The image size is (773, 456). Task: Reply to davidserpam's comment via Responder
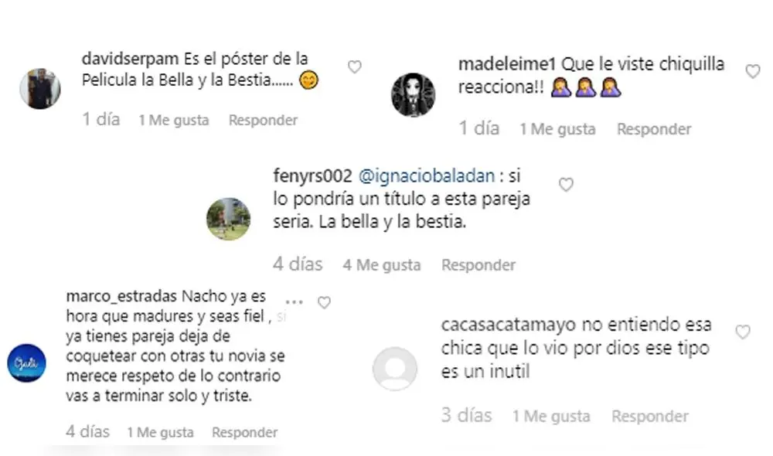263,120
